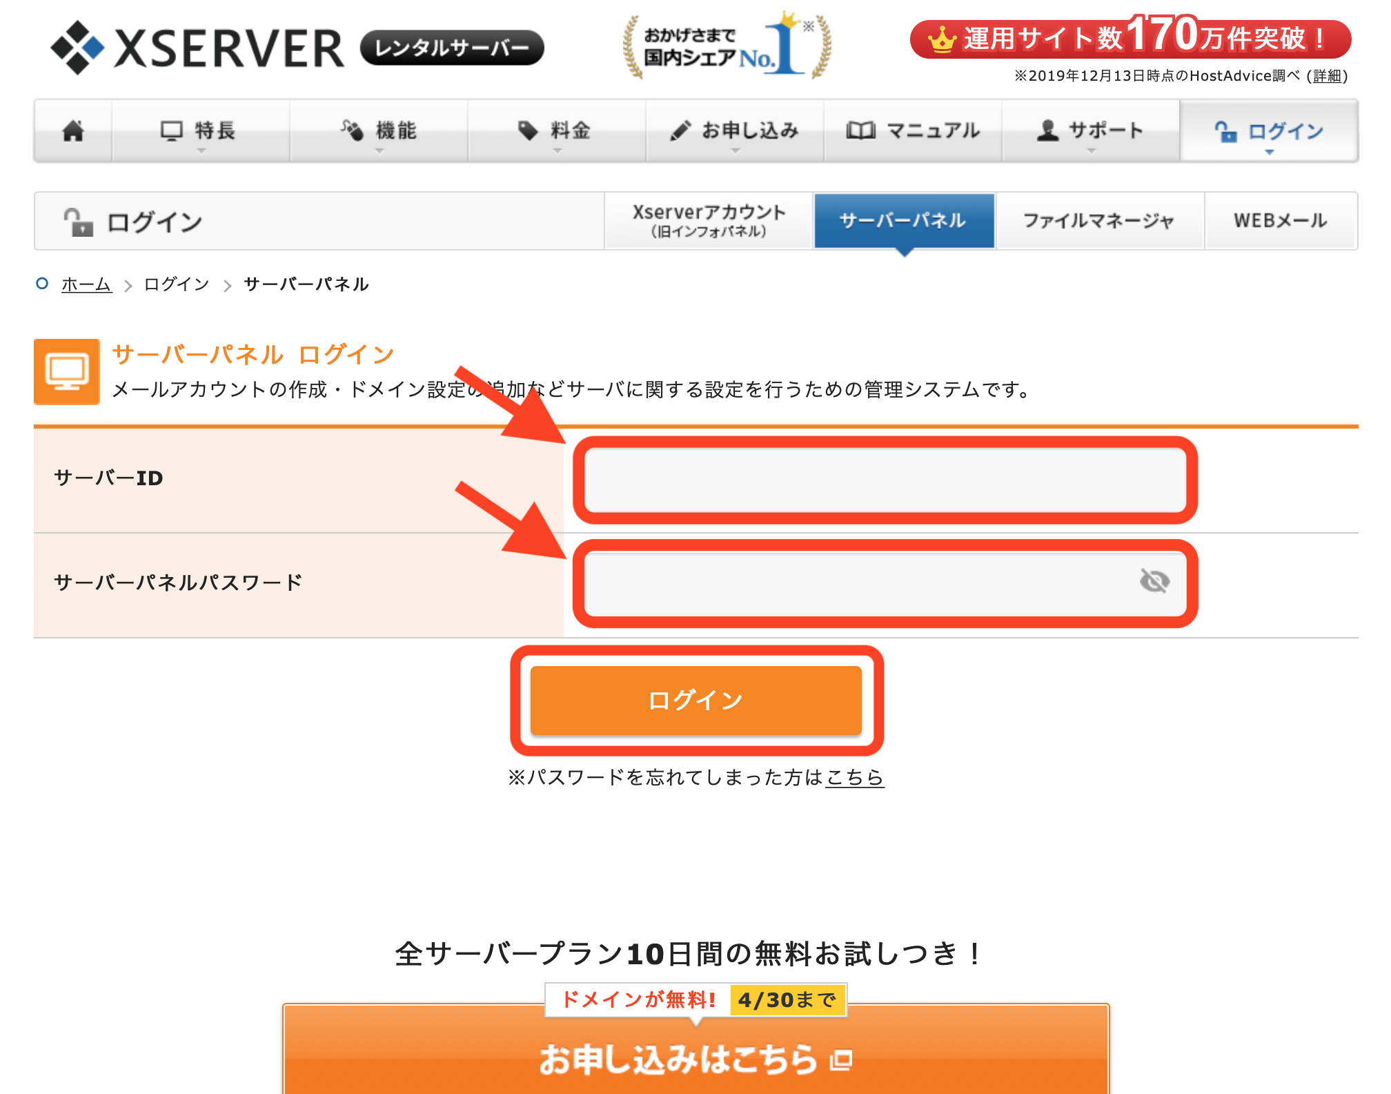1391x1094 pixels.
Task: Click the レンタルサーバー label badge
Action: [x=452, y=48]
